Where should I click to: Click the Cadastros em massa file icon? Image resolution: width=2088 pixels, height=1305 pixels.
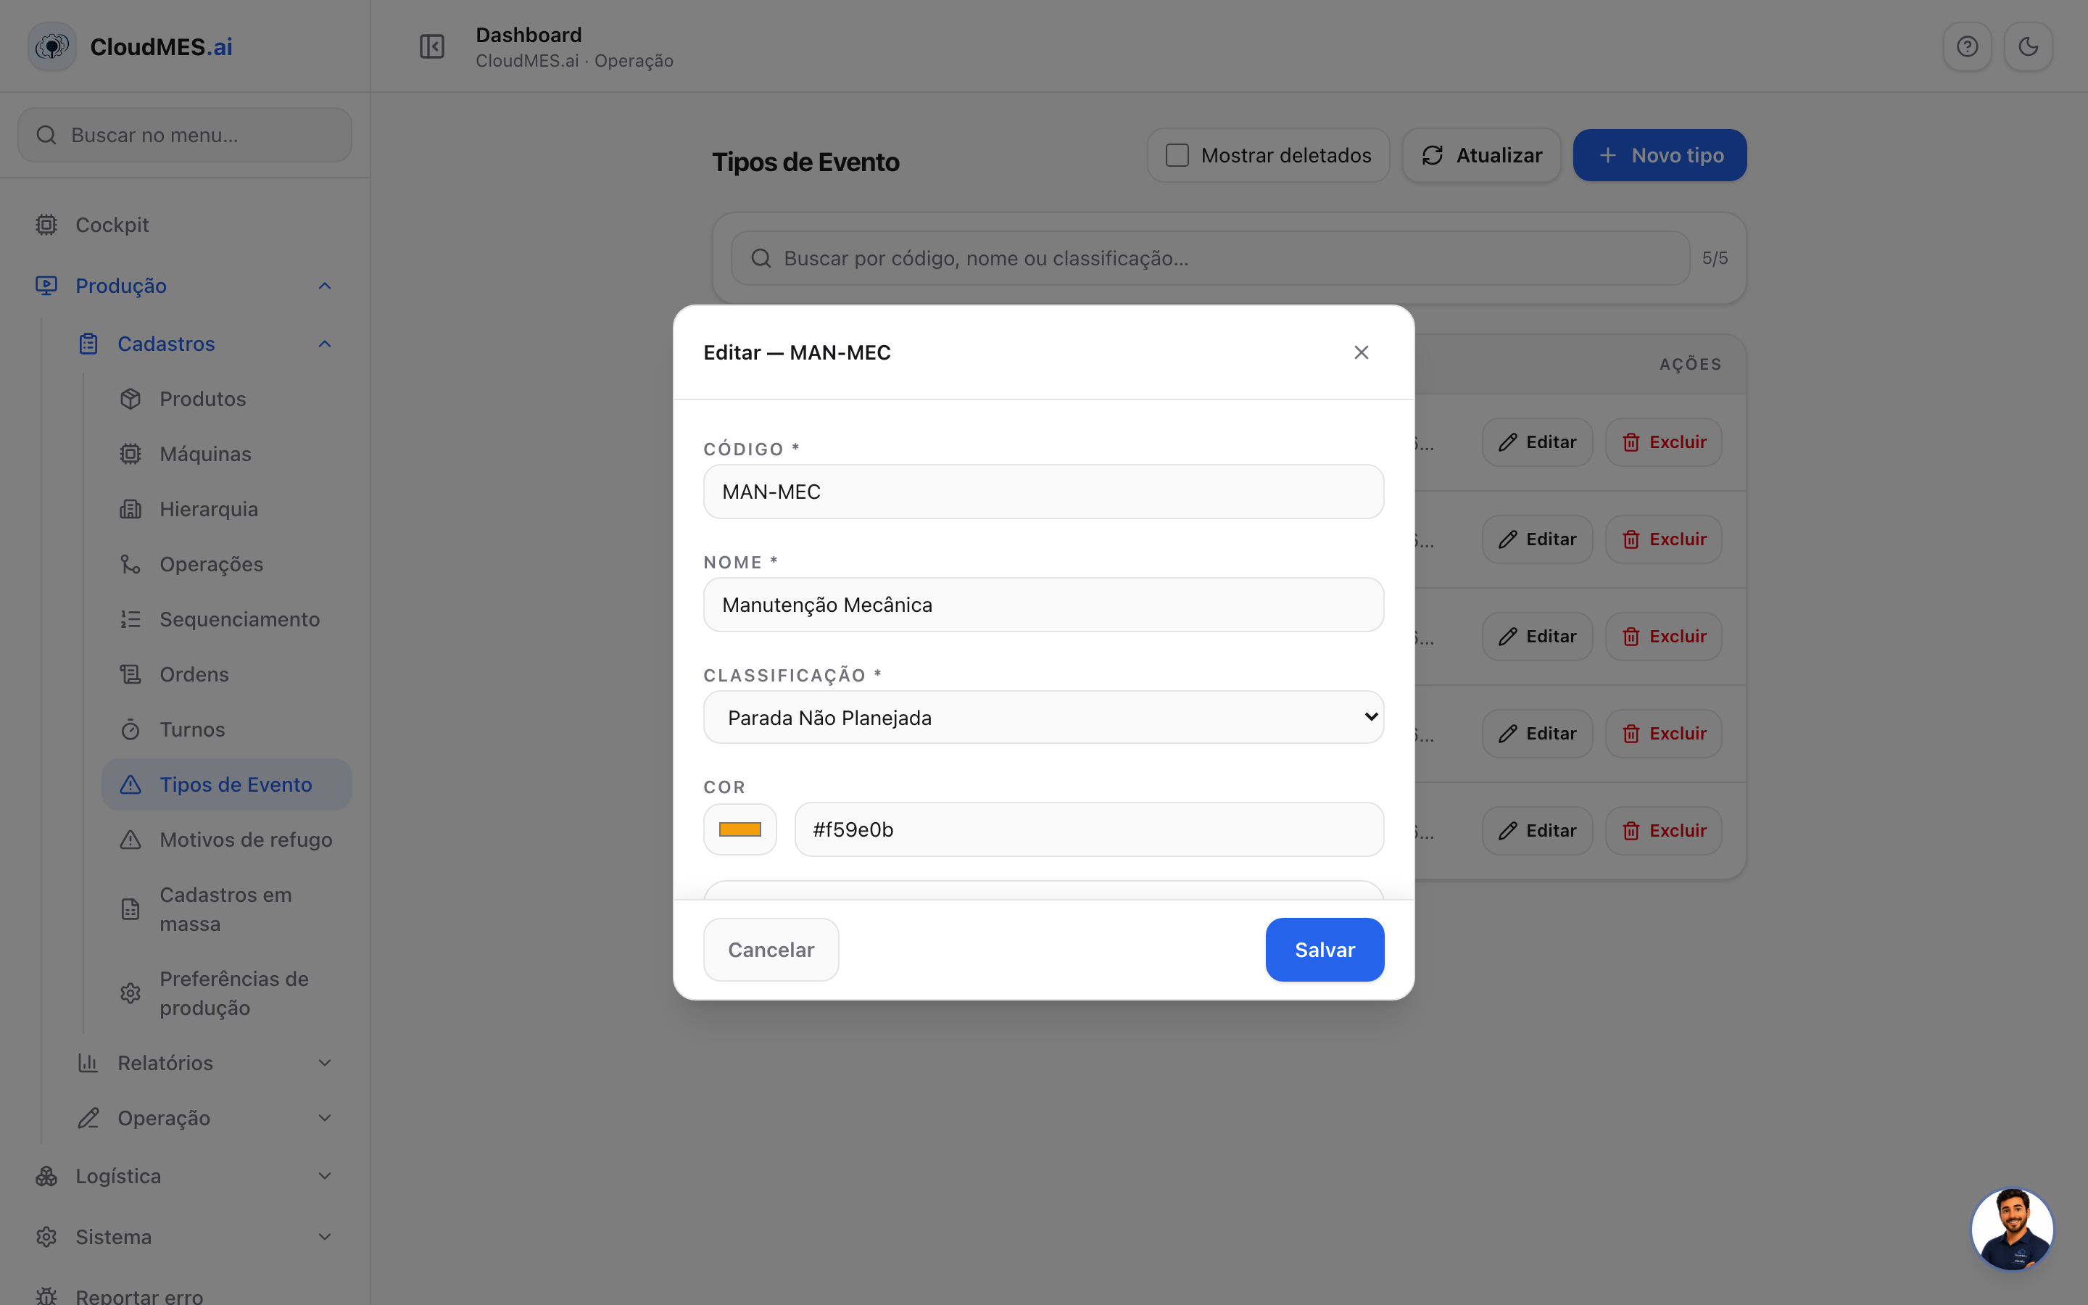(x=130, y=909)
